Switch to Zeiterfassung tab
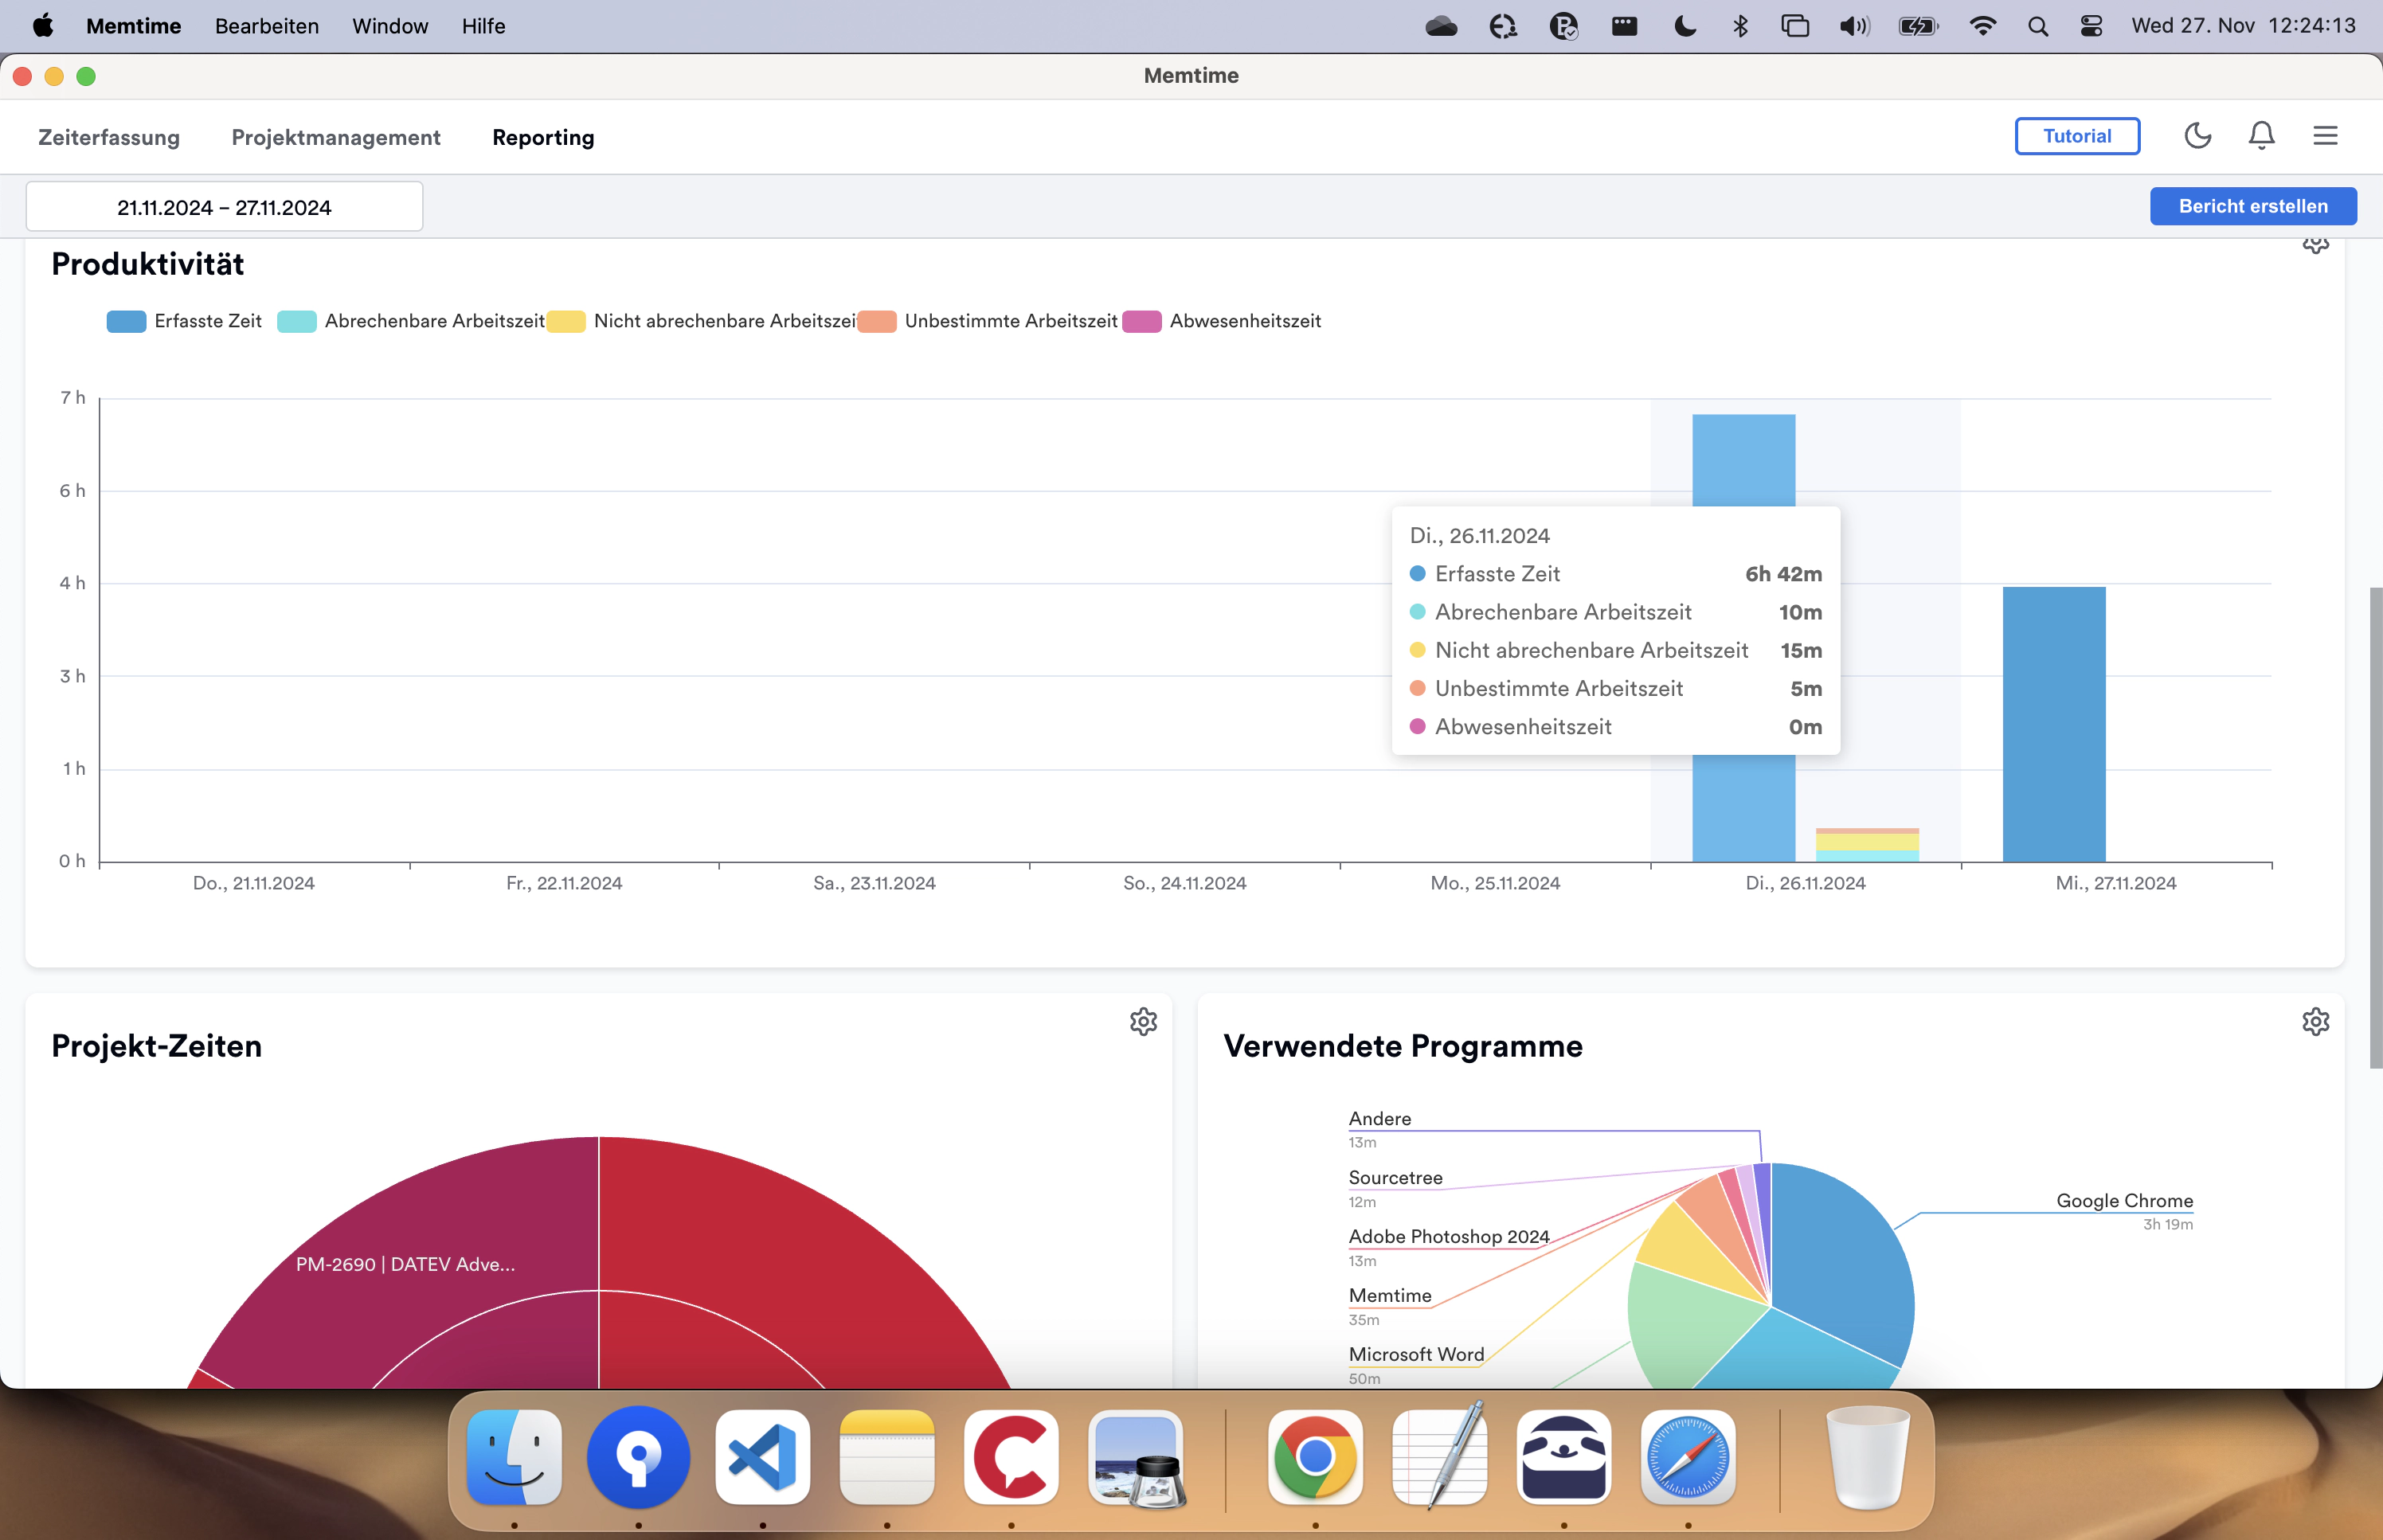The width and height of the screenshot is (2383, 1540). click(x=109, y=137)
